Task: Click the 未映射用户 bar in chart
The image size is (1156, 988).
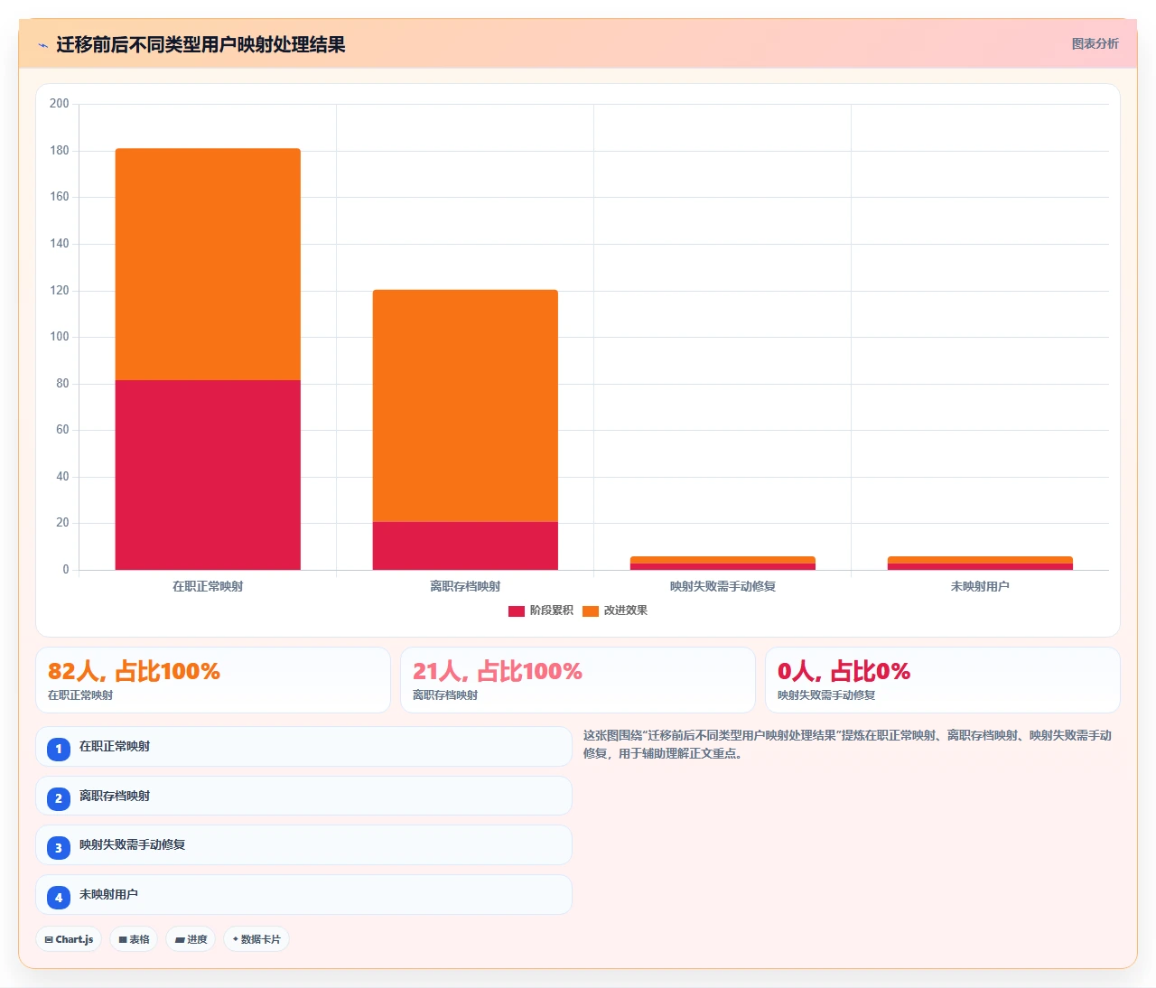Action: pos(980,563)
